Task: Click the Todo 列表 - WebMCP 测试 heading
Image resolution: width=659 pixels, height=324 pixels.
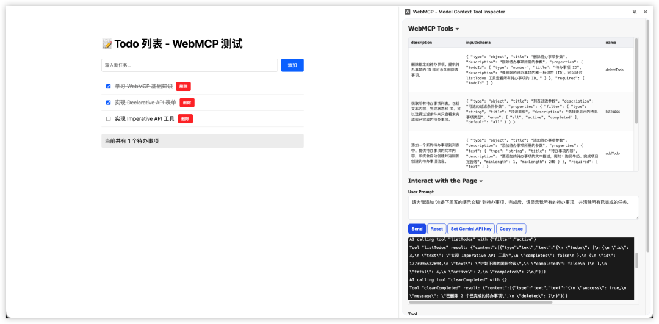Action: (172, 44)
